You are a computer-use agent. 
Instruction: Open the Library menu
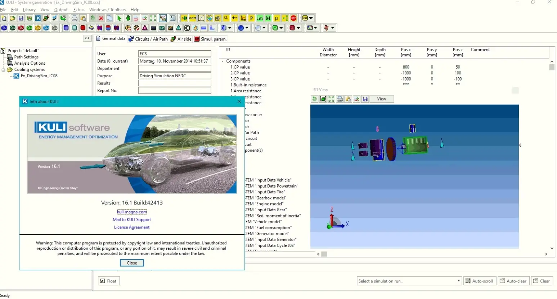click(x=29, y=10)
